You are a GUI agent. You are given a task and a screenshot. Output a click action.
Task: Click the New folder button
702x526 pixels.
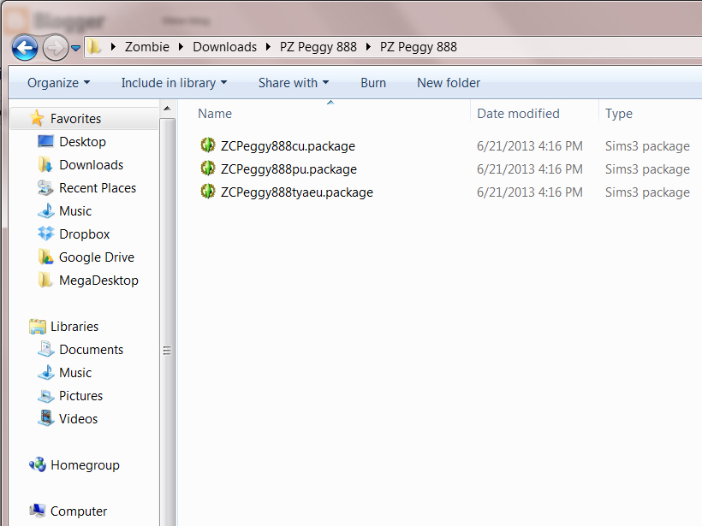[x=448, y=82]
